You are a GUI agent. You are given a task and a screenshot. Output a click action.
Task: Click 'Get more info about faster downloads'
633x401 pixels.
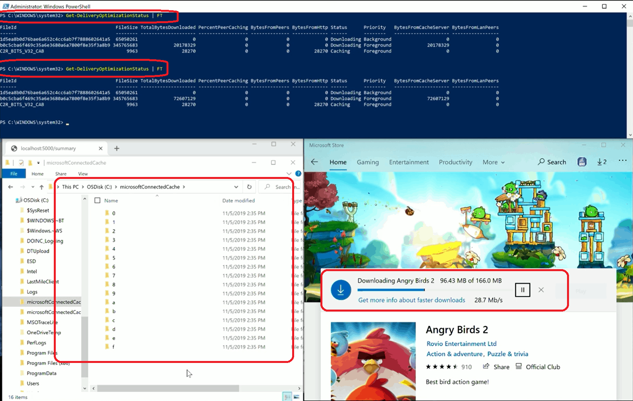411,300
